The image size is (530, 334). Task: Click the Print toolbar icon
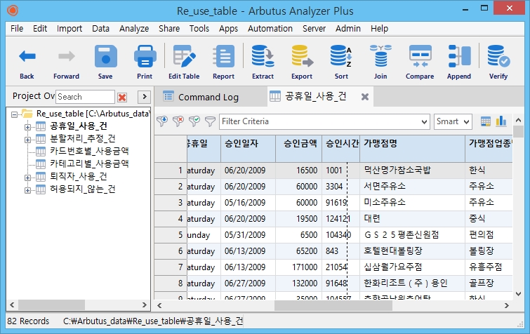pyautogui.click(x=145, y=56)
